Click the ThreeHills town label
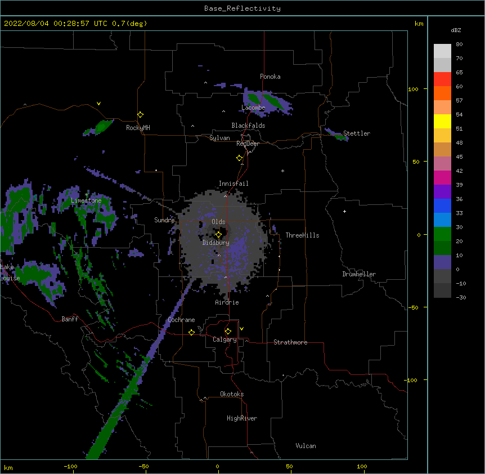 [x=302, y=235]
